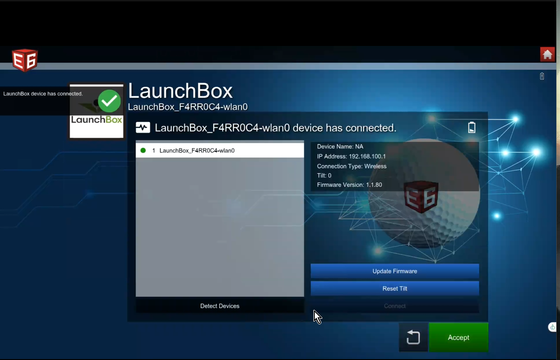The width and height of the screenshot is (560, 360).
Task: Click the Detect Devices button
Action: [220, 306]
